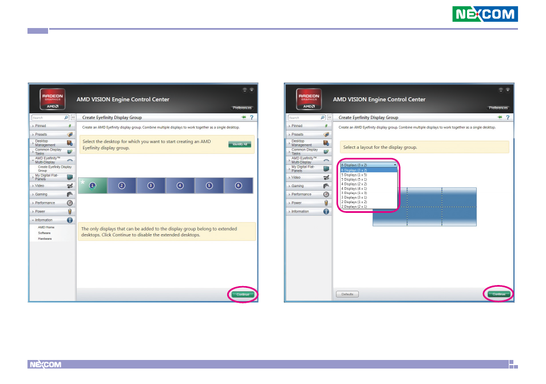This screenshot has height=384, width=546.
Task: Click the Information icon in right window
Action: 326,211
